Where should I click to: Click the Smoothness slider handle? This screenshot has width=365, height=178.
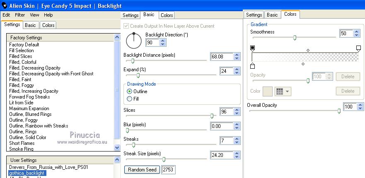(295, 38)
